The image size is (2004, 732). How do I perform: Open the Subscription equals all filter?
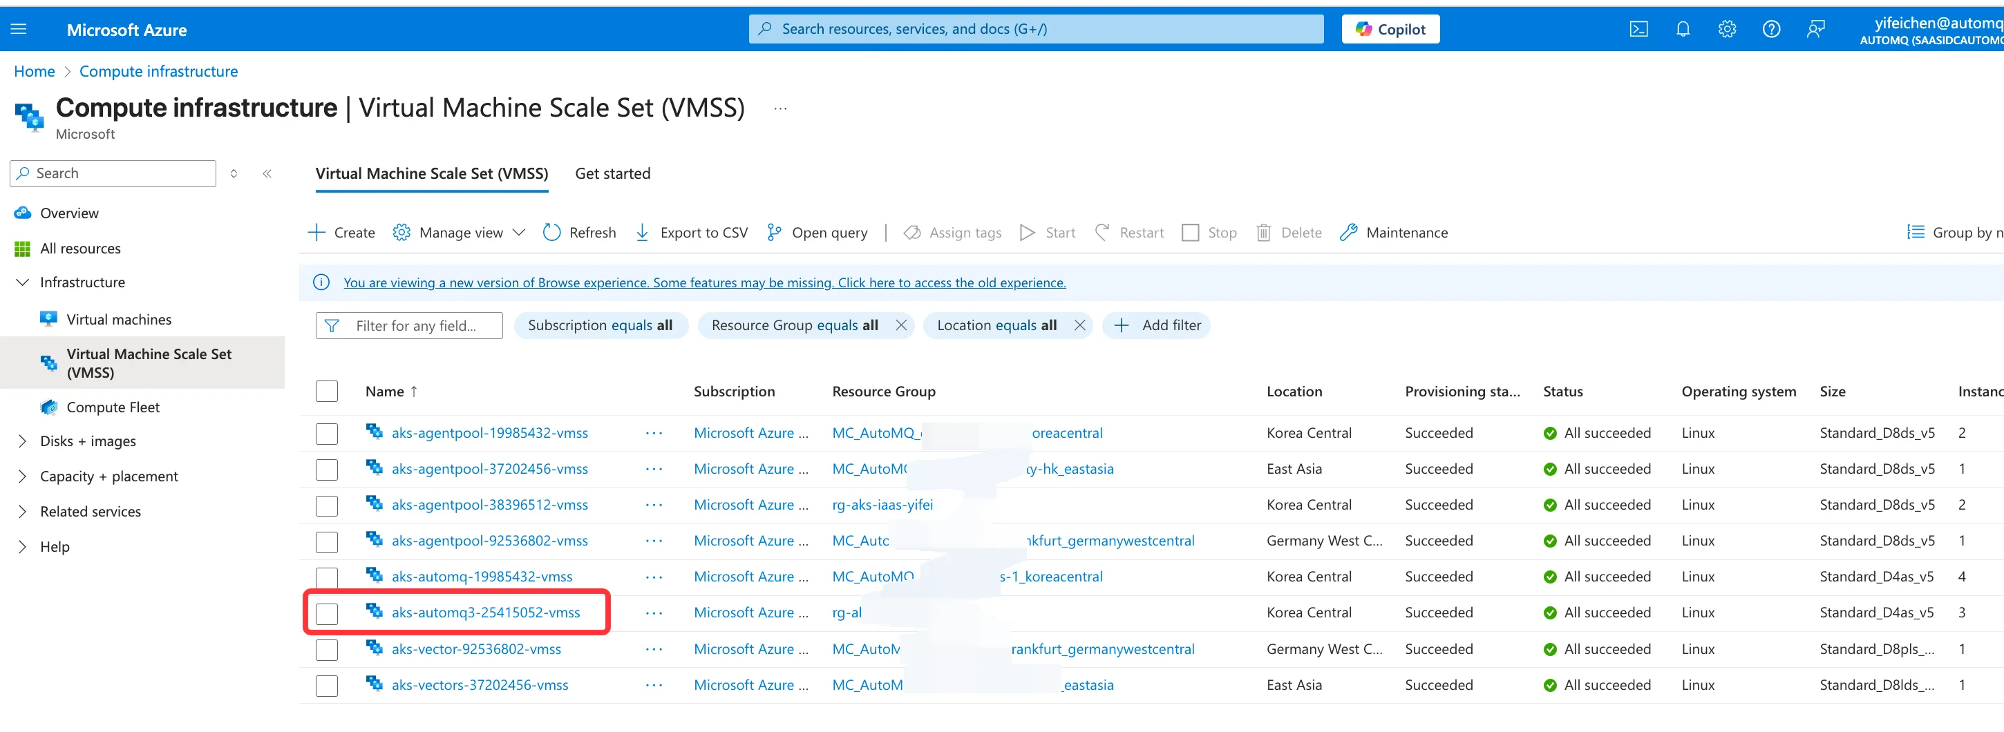pyautogui.click(x=601, y=325)
